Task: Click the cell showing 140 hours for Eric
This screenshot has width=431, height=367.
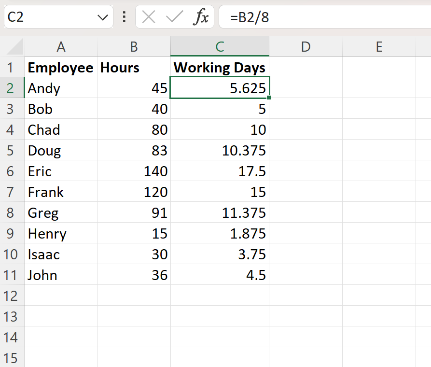Action: (133, 171)
